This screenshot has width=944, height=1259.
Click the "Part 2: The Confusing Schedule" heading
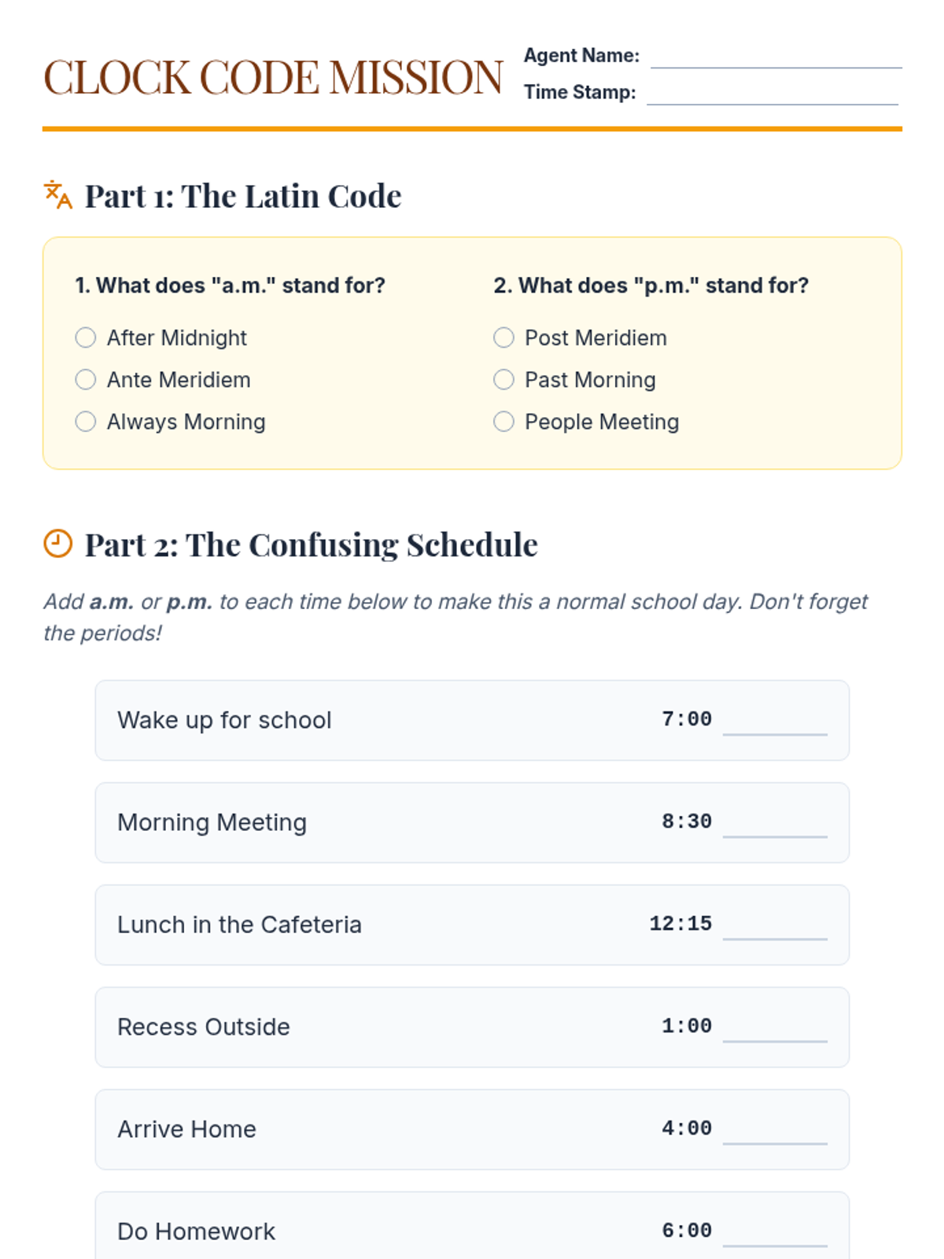tap(311, 545)
